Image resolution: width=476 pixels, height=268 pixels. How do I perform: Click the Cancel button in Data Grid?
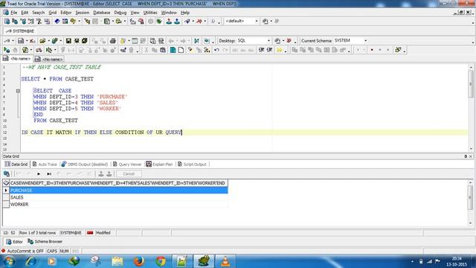pyautogui.click(x=129, y=173)
